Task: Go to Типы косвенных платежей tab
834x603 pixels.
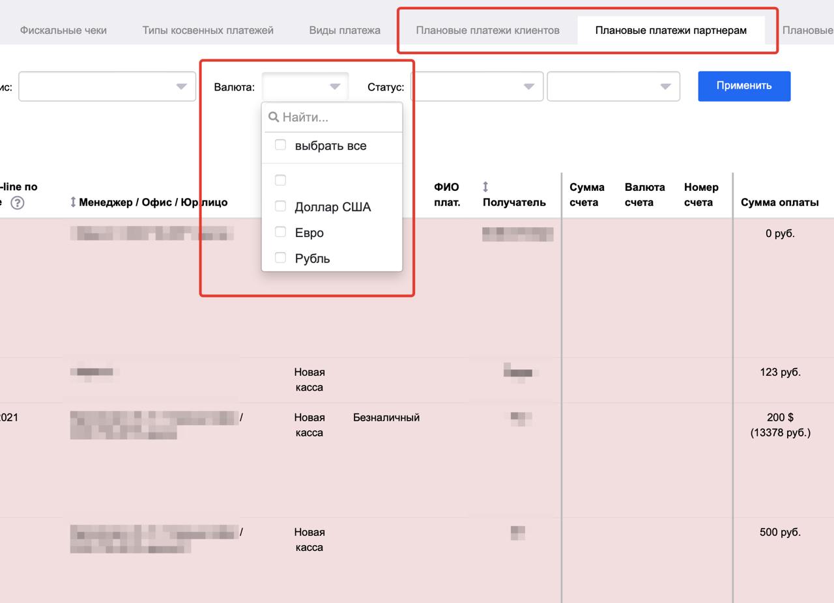Action: coord(208,30)
